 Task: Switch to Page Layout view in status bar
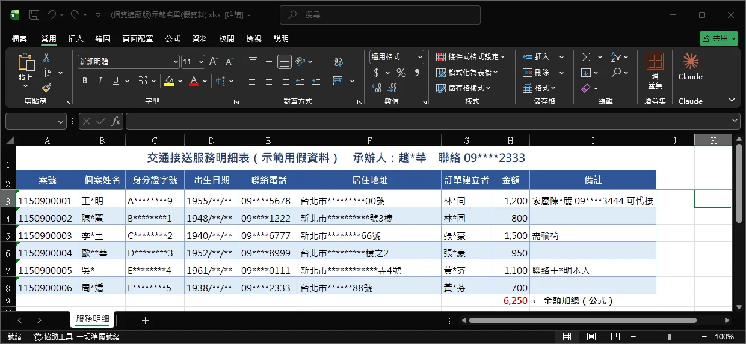coord(591,337)
